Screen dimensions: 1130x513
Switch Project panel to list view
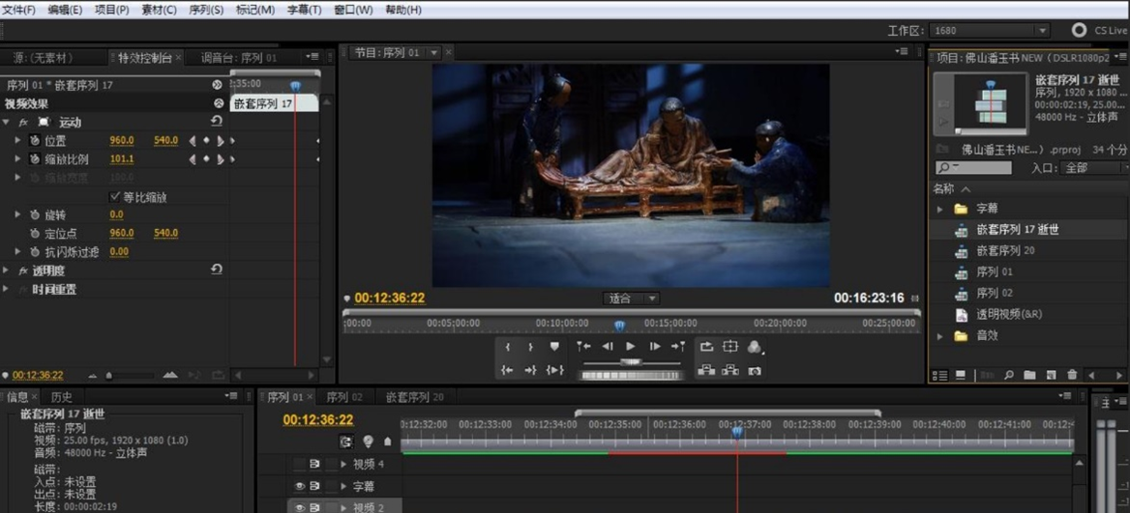(939, 375)
